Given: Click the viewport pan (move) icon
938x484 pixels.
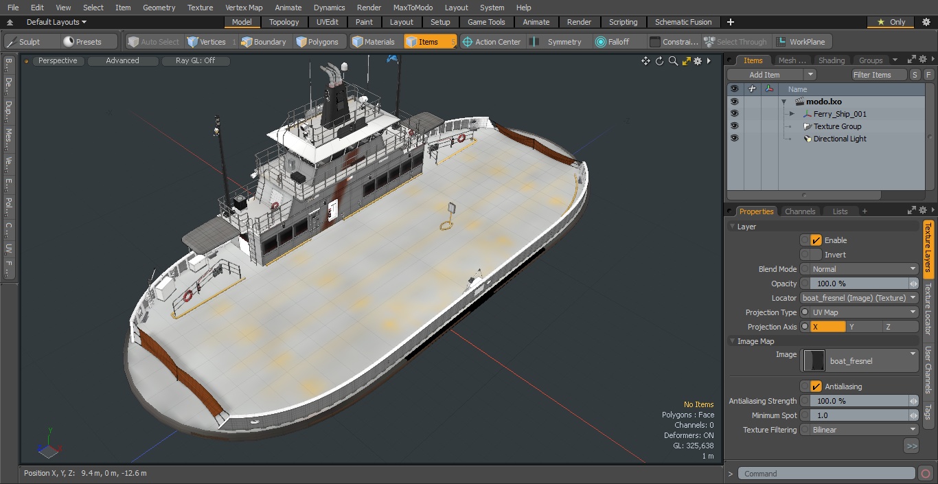Looking at the screenshot, I should coord(645,61).
